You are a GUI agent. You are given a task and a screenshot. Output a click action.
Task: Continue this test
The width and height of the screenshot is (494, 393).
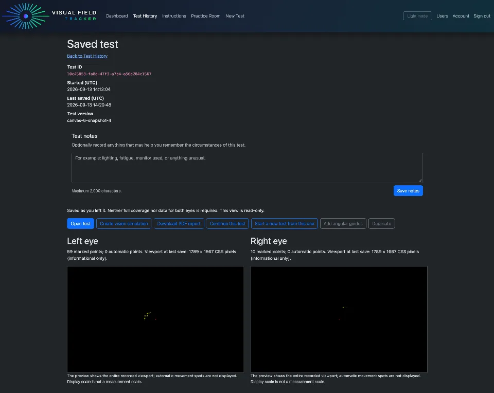pos(227,224)
